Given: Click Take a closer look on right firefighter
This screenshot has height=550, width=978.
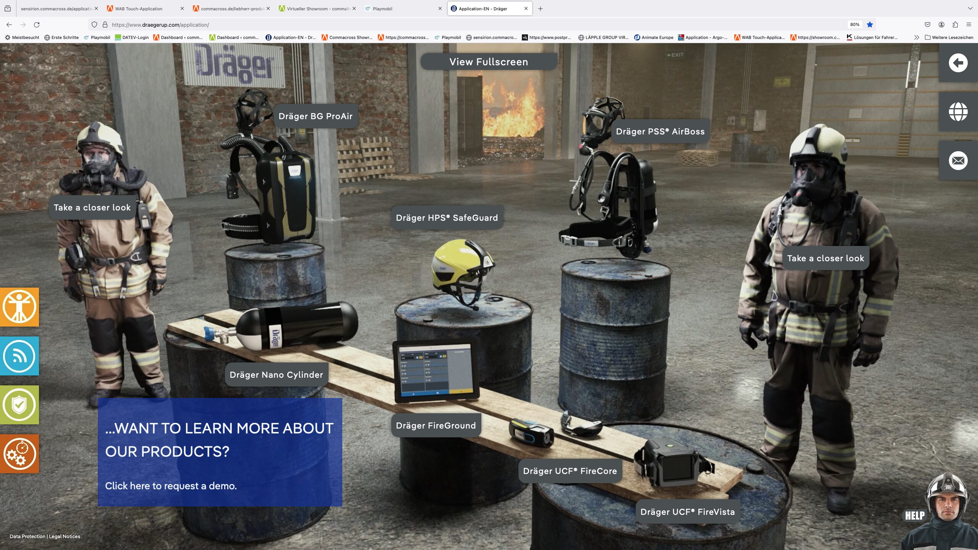Looking at the screenshot, I should (826, 258).
